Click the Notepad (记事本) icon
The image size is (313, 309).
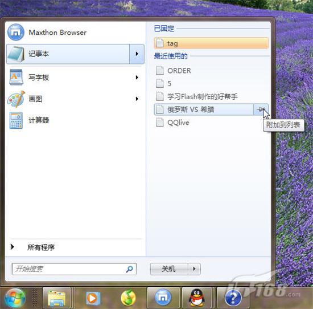tap(16, 54)
